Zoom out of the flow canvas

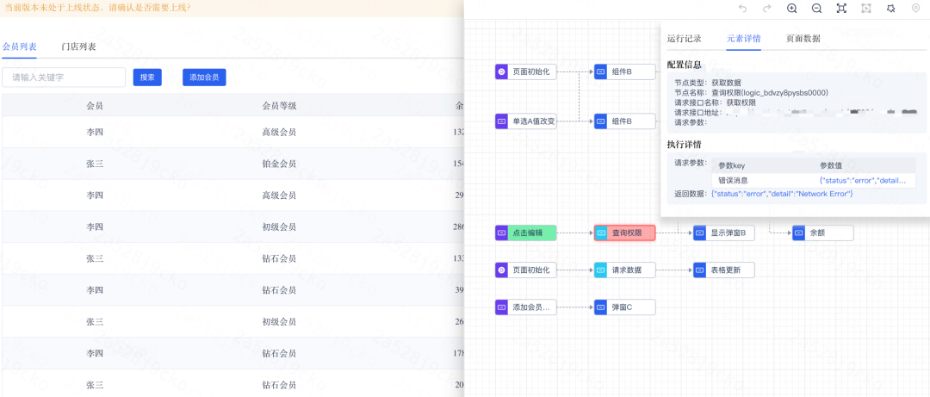(x=816, y=9)
